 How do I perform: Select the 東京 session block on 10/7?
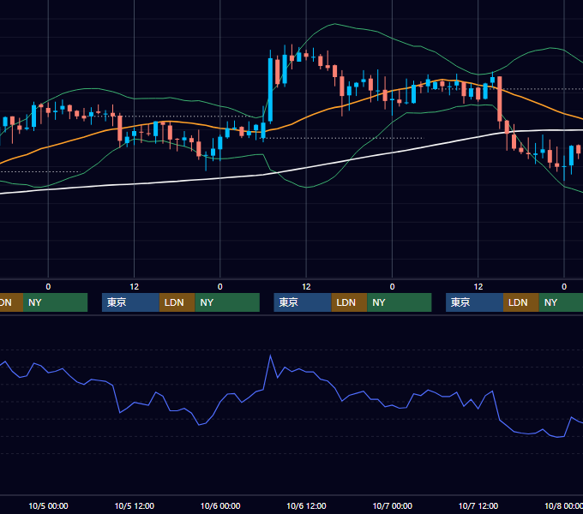click(474, 302)
